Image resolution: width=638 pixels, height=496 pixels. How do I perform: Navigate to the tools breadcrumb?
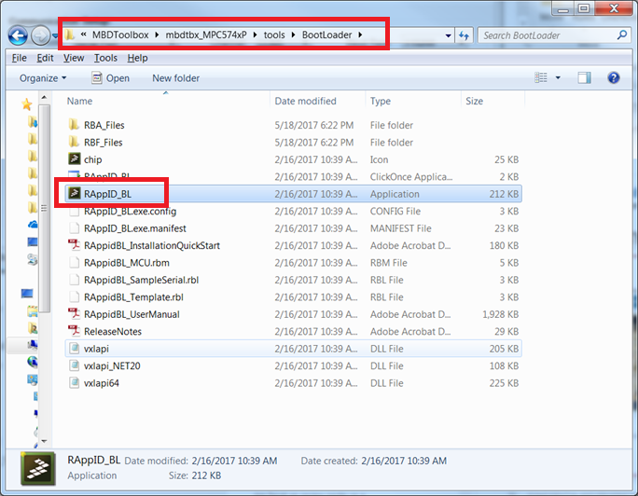(274, 35)
